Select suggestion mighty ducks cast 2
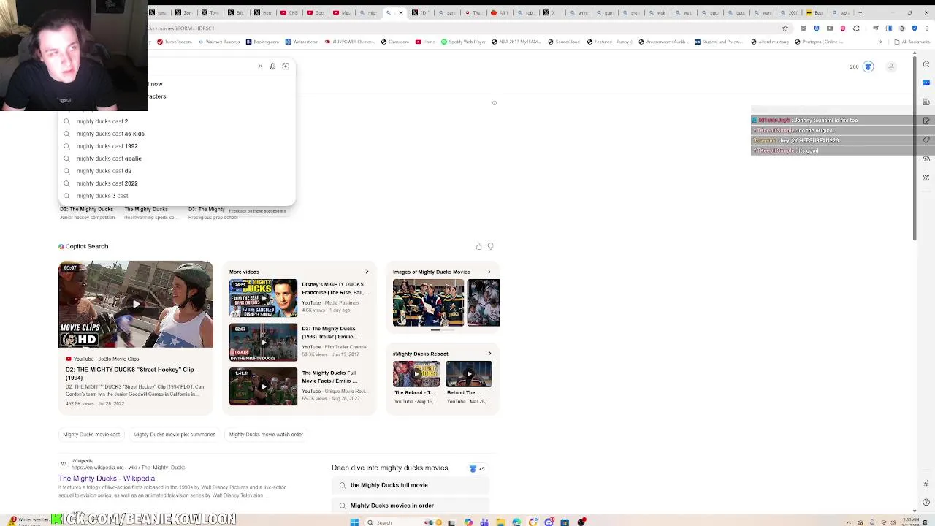This screenshot has width=935, height=526. (x=177, y=121)
